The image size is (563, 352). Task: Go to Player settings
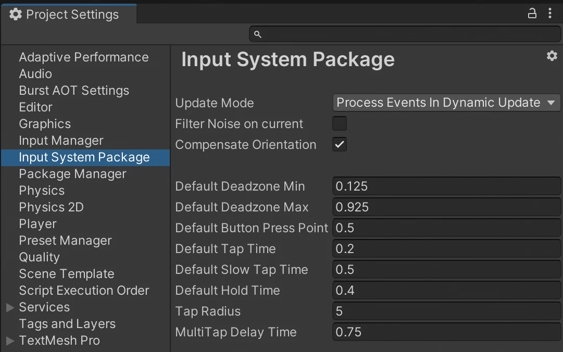point(37,224)
